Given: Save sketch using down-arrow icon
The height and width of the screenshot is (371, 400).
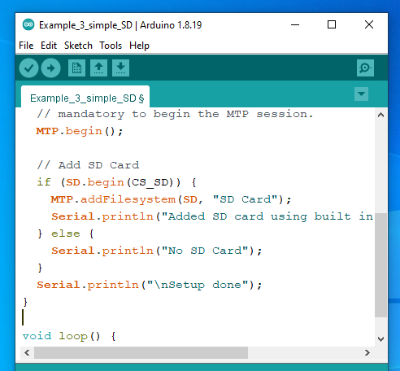Looking at the screenshot, I should (x=120, y=68).
